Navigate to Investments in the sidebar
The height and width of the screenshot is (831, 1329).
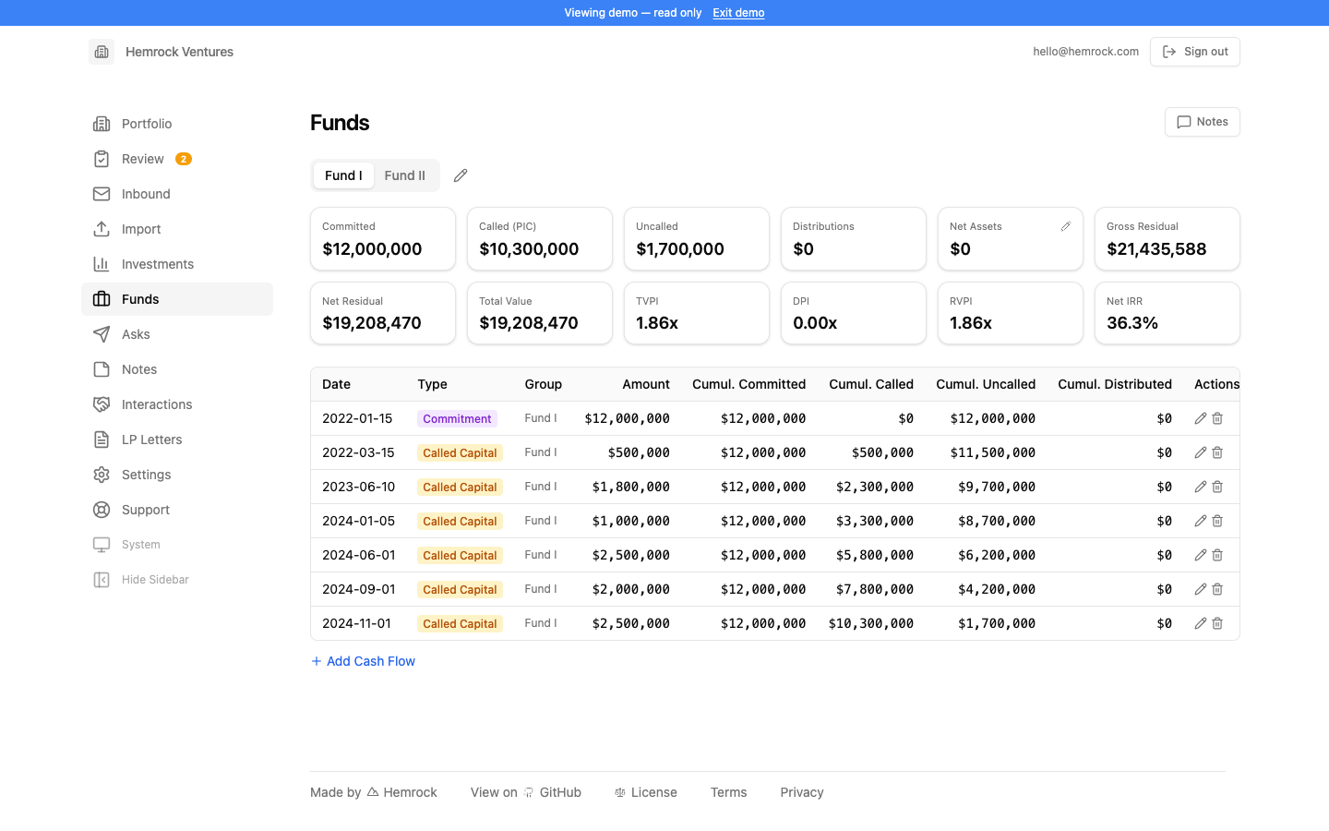pyautogui.click(x=177, y=264)
